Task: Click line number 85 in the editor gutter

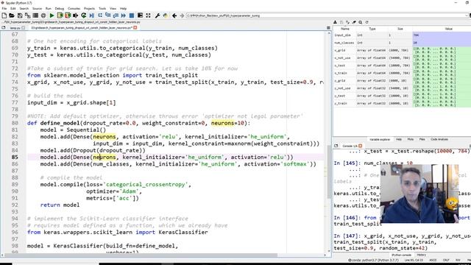Action: coord(15,157)
